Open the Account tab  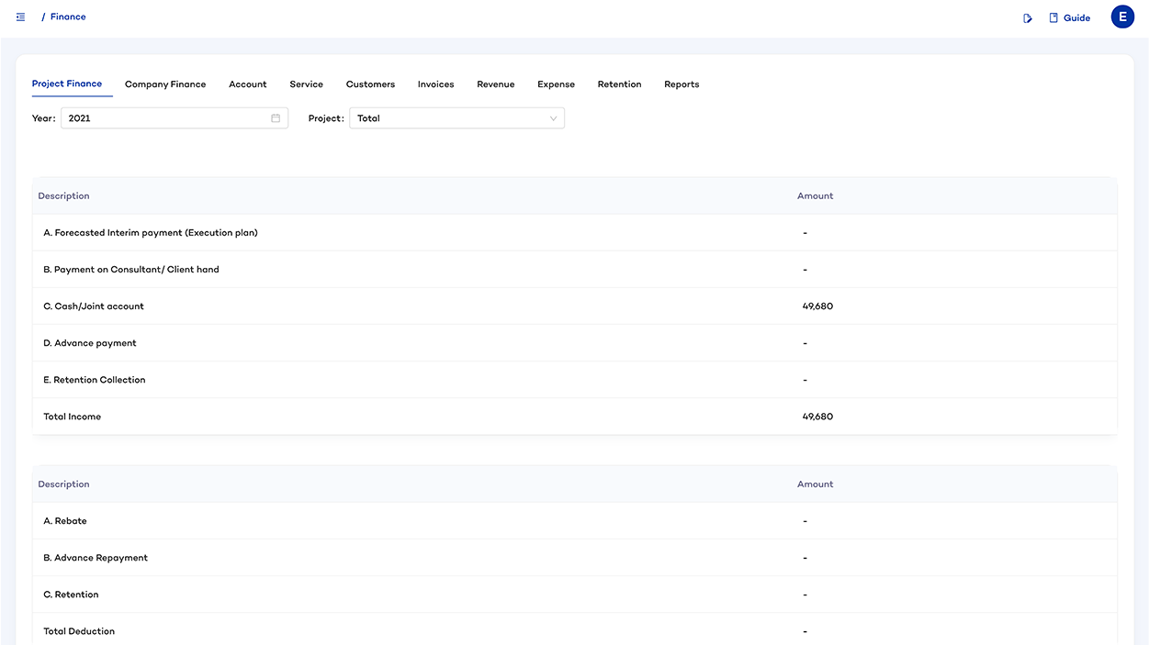point(248,84)
